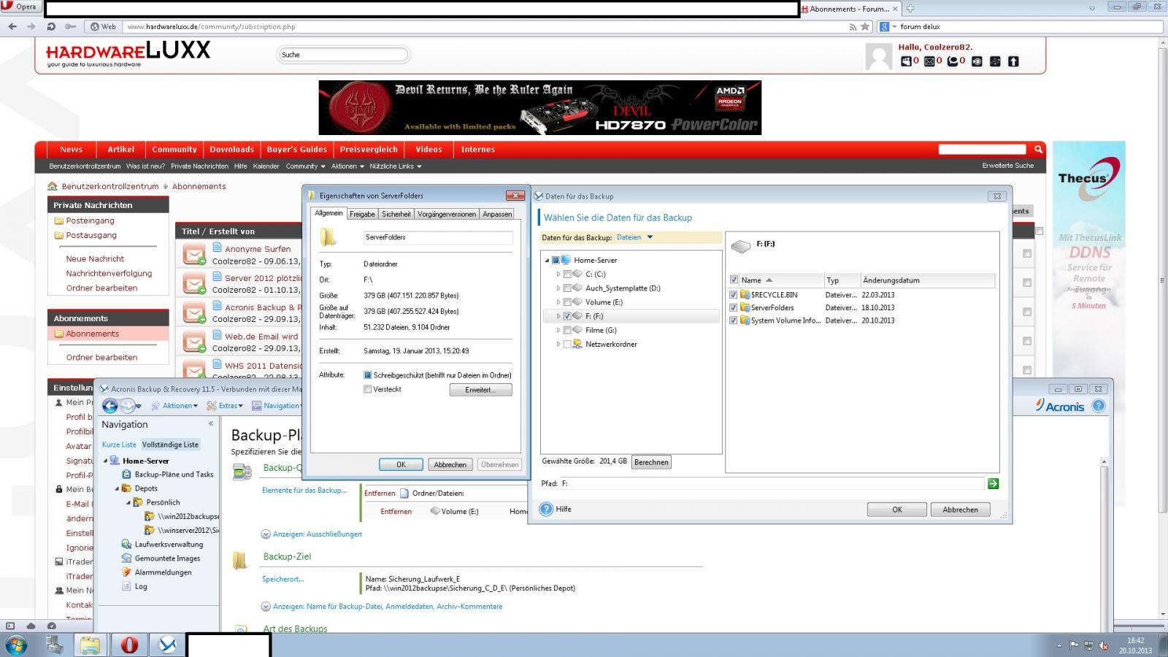Open Windows Explorer taskbar icon
Screen dimensions: 1168x657
tap(90, 645)
